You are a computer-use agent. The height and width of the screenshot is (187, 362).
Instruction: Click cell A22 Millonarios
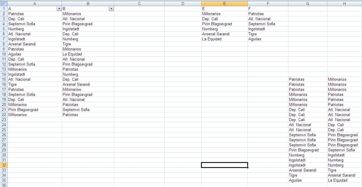tap(35, 115)
